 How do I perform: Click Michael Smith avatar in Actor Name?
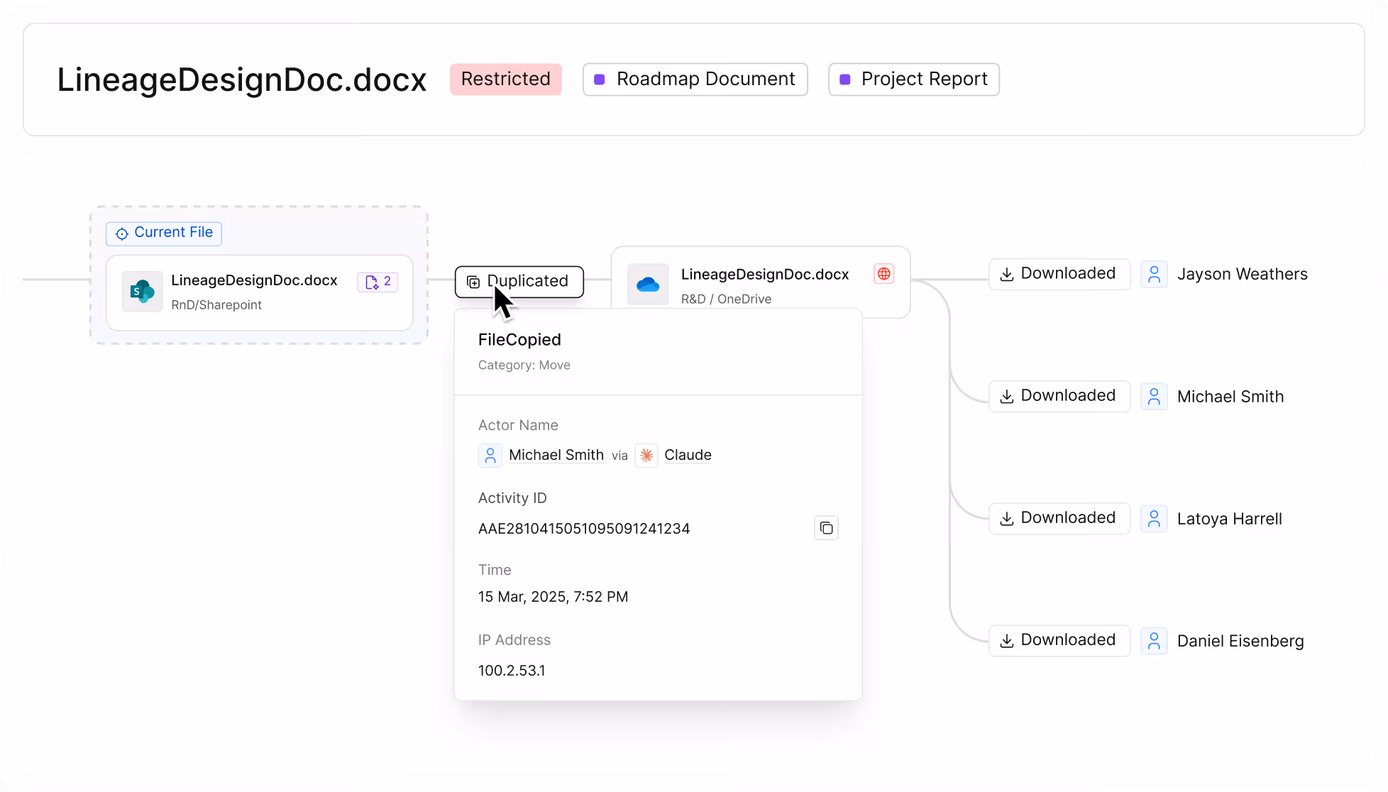click(490, 456)
